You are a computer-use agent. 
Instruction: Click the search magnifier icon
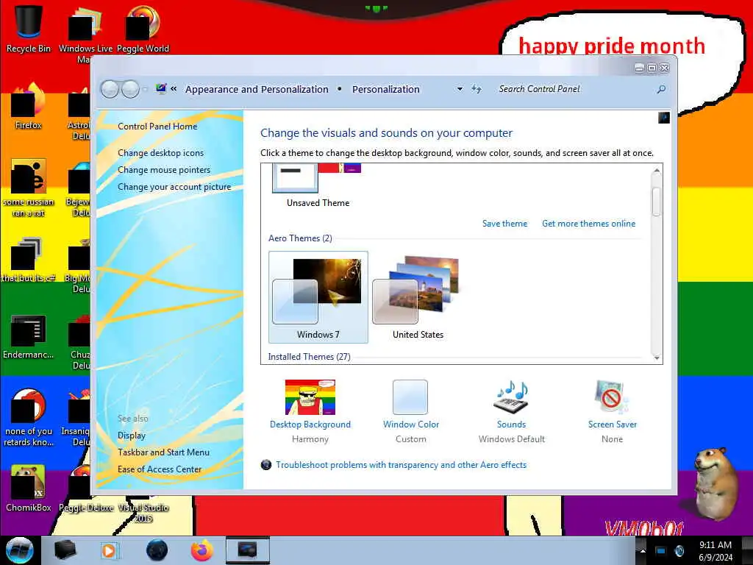(661, 89)
